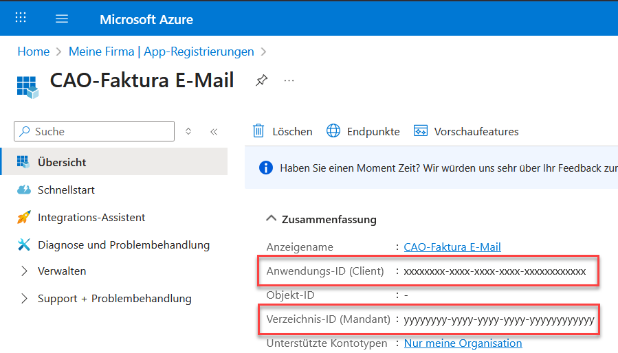
Task: Expand the Verwalten section
Action: (25, 271)
